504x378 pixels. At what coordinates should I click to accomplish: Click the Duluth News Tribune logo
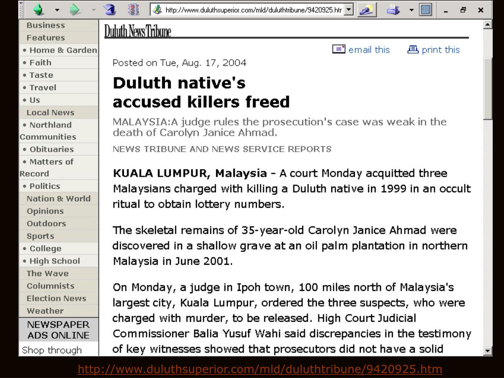138,31
